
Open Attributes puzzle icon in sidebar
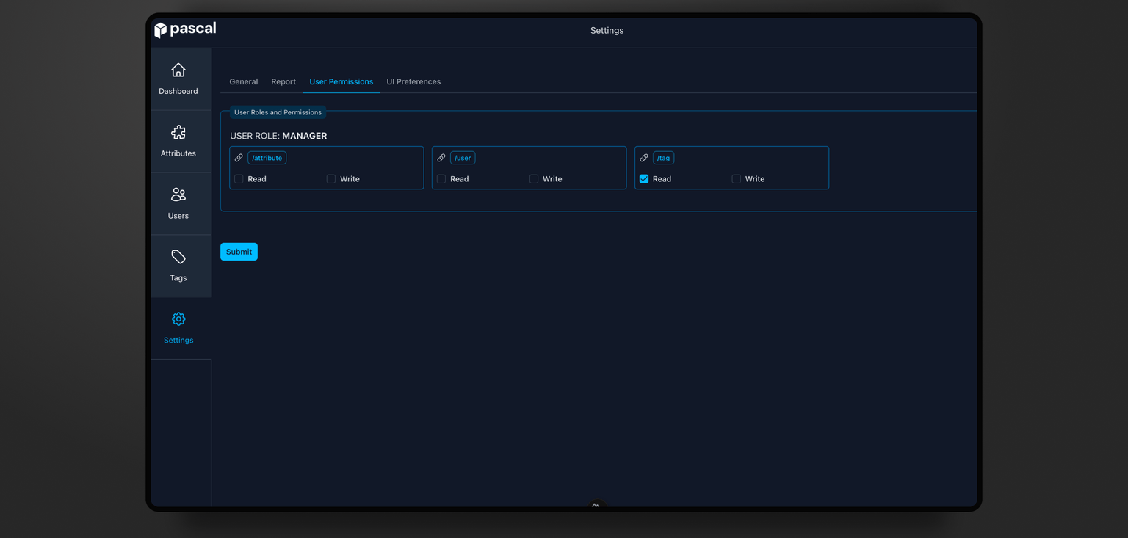point(178,133)
